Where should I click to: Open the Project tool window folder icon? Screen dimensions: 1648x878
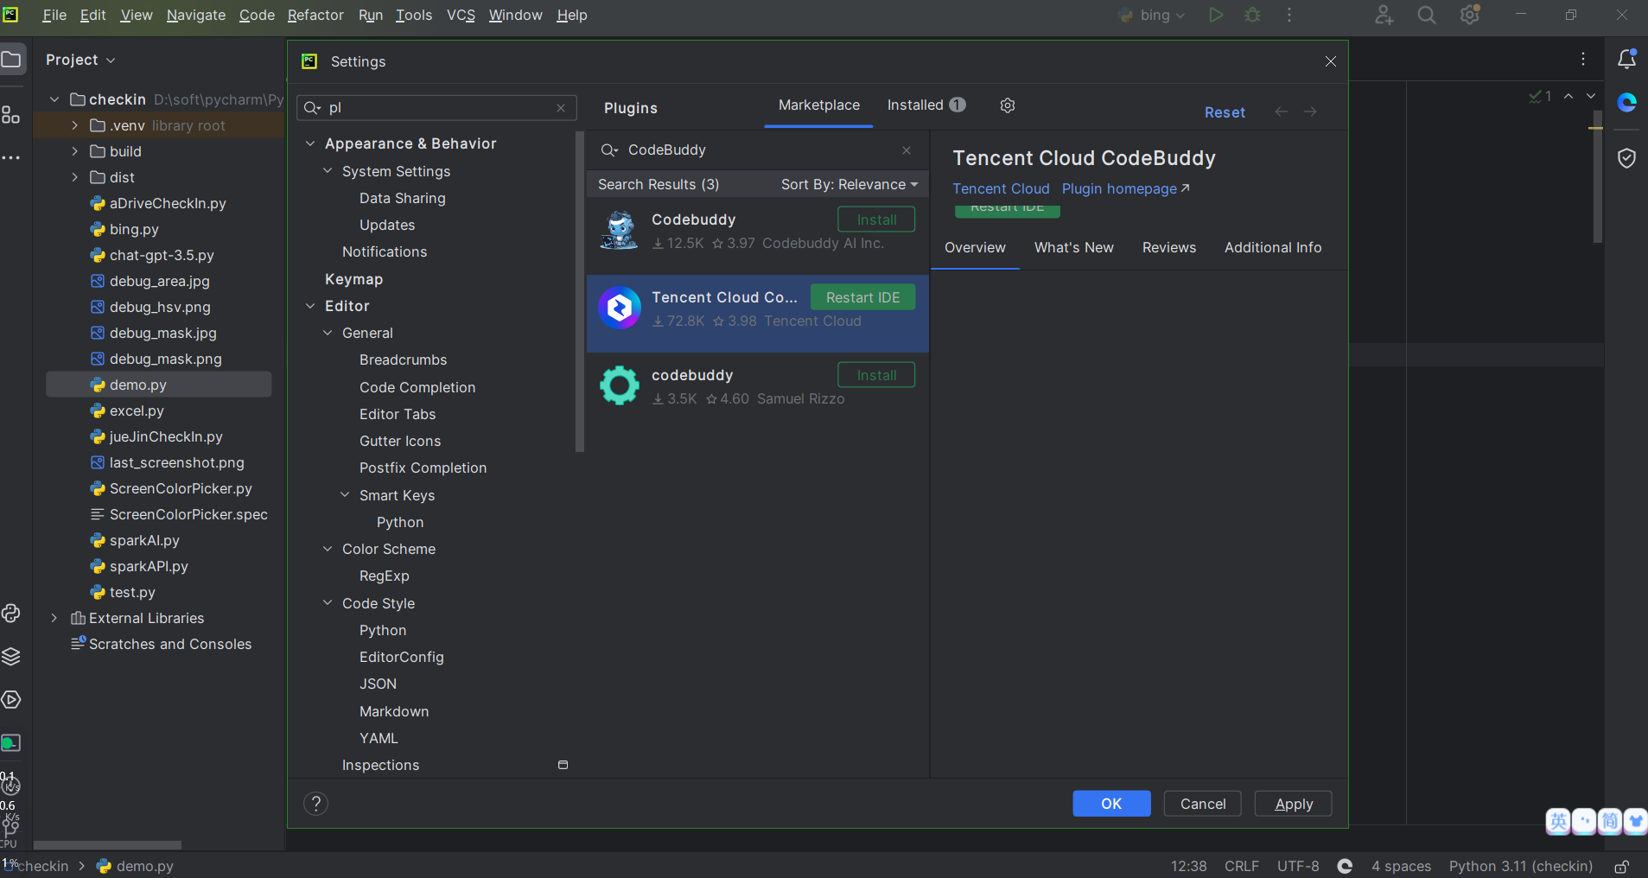tap(11, 60)
